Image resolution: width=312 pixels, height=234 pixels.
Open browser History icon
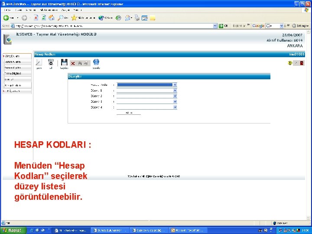(118, 18)
